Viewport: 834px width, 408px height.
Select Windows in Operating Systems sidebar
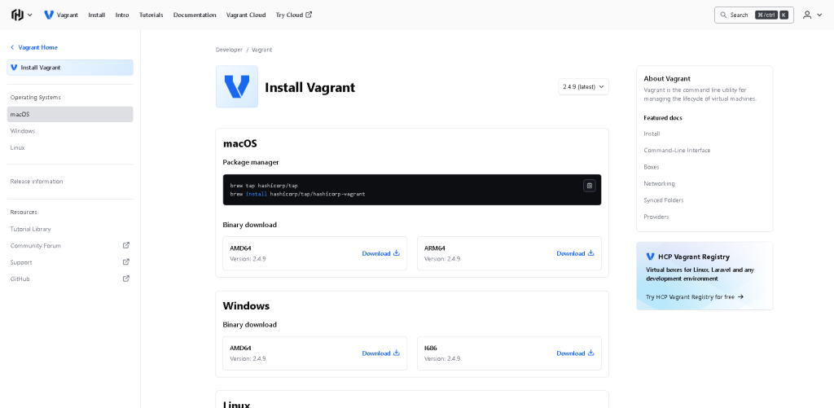click(23, 131)
